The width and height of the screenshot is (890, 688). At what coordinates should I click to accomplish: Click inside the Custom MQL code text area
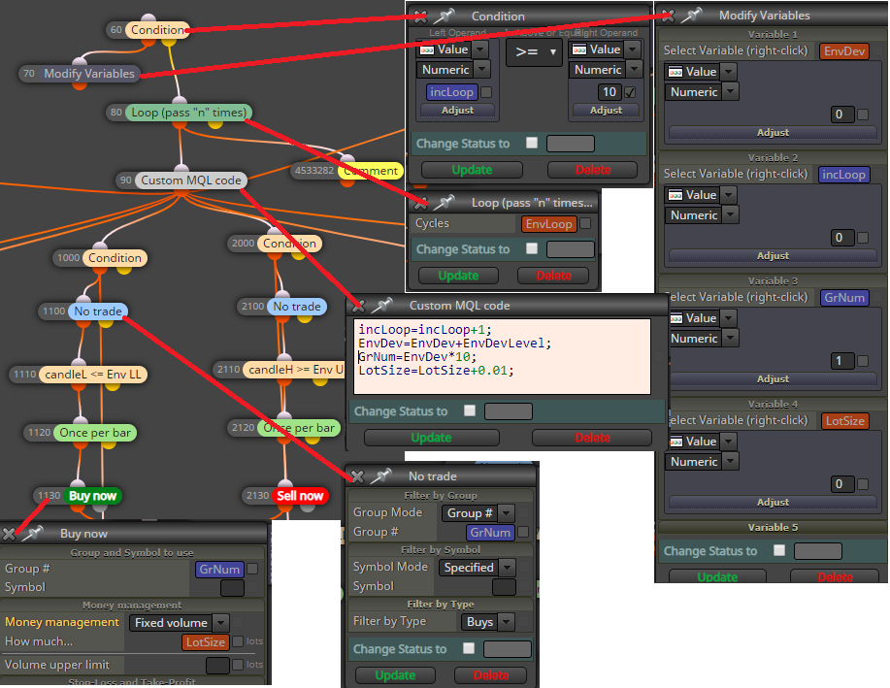[502, 356]
